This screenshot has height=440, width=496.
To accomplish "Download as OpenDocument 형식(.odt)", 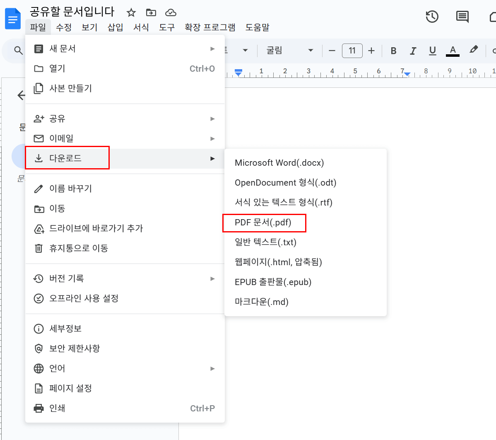I will pos(306,183).
